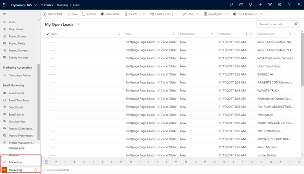Image resolution: width=304 pixels, height=174 pixels.
Task: Click the search magnifier in top bar
Action: click(231, 4)
